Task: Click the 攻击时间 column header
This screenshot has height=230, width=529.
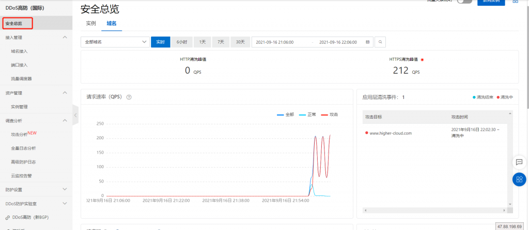Action: pyautogui.click(x=460, y=117)
